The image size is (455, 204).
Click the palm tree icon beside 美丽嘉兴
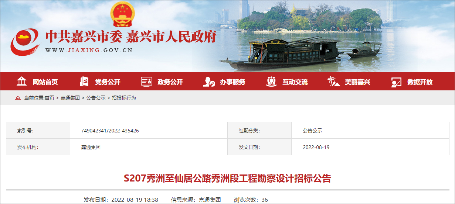coord(333,82)
